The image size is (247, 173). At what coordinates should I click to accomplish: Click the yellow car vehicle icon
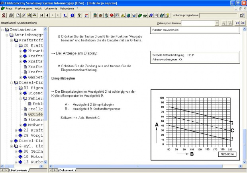[35, 15]
